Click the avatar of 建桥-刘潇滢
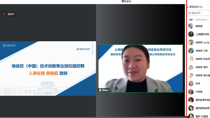210x118 pixels. (x=191, y=116)
